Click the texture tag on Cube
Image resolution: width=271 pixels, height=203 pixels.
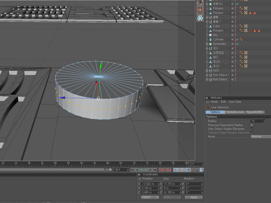pos(246,26)
